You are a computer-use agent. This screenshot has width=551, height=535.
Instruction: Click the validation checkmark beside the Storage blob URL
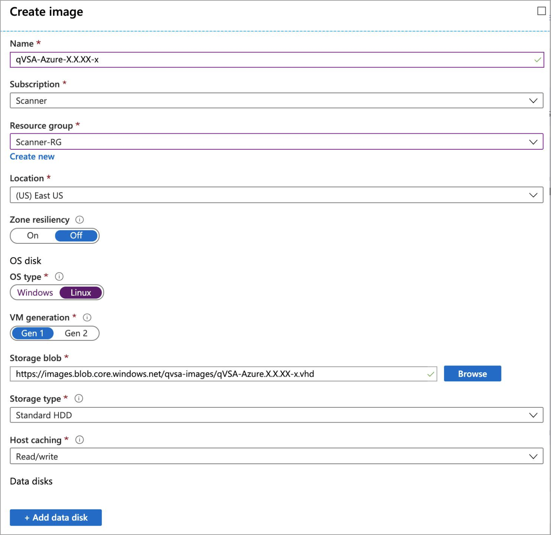[x=431, y=374]
